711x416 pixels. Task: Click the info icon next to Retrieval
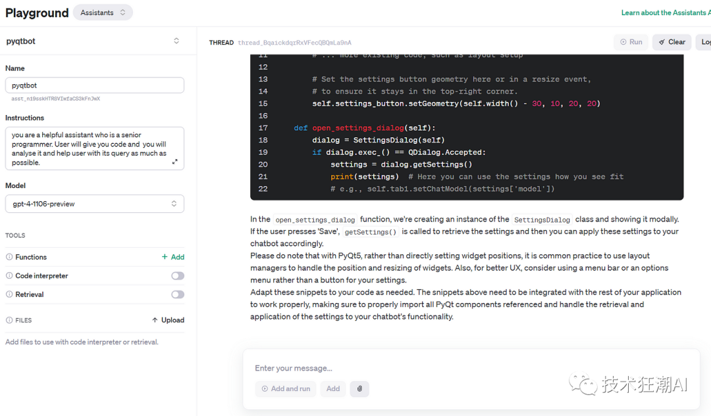coord(9,294)
